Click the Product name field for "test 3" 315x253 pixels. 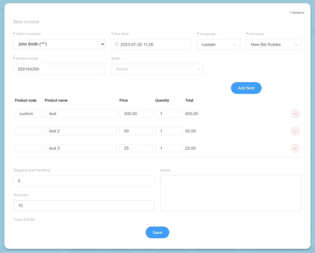pos(80,148)
